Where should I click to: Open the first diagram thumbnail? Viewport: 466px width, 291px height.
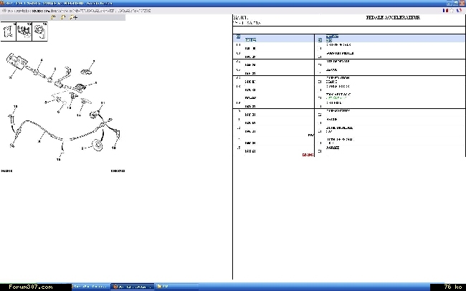[8, 32]
